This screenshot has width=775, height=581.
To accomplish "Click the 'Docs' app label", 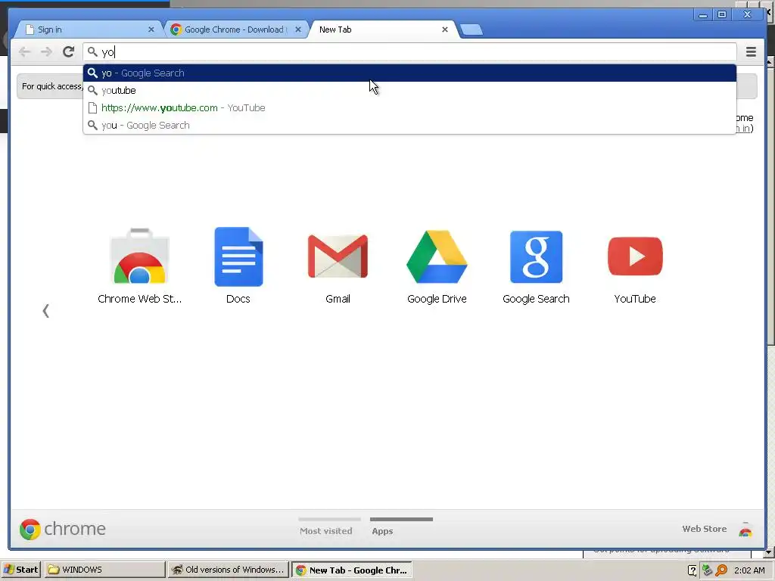I will coord(238,299).
